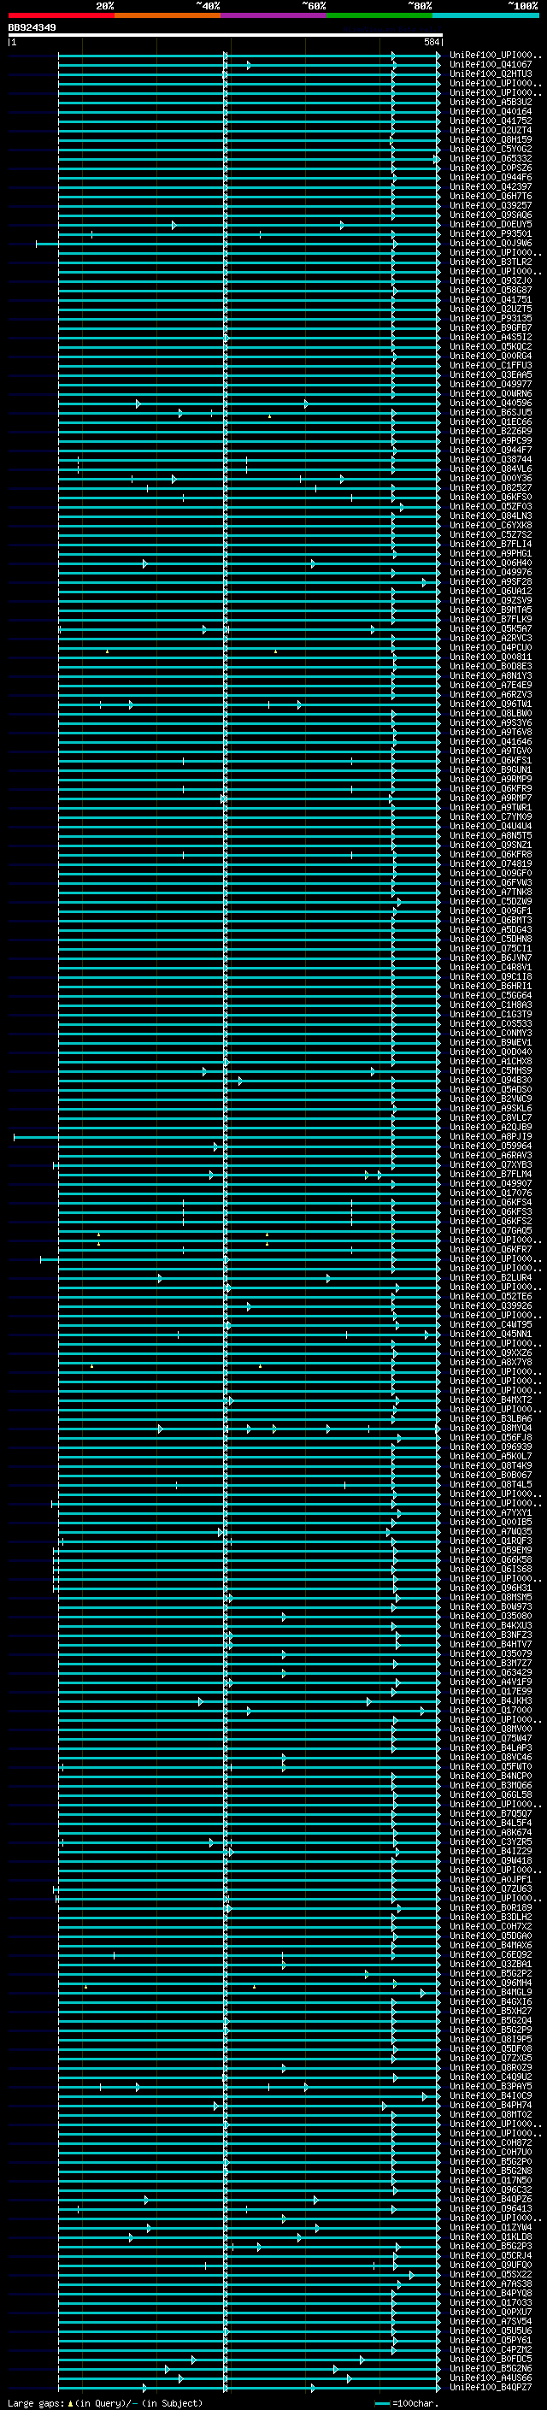
Task: Open hit UniRef100_Q40164
Action: 490,111
